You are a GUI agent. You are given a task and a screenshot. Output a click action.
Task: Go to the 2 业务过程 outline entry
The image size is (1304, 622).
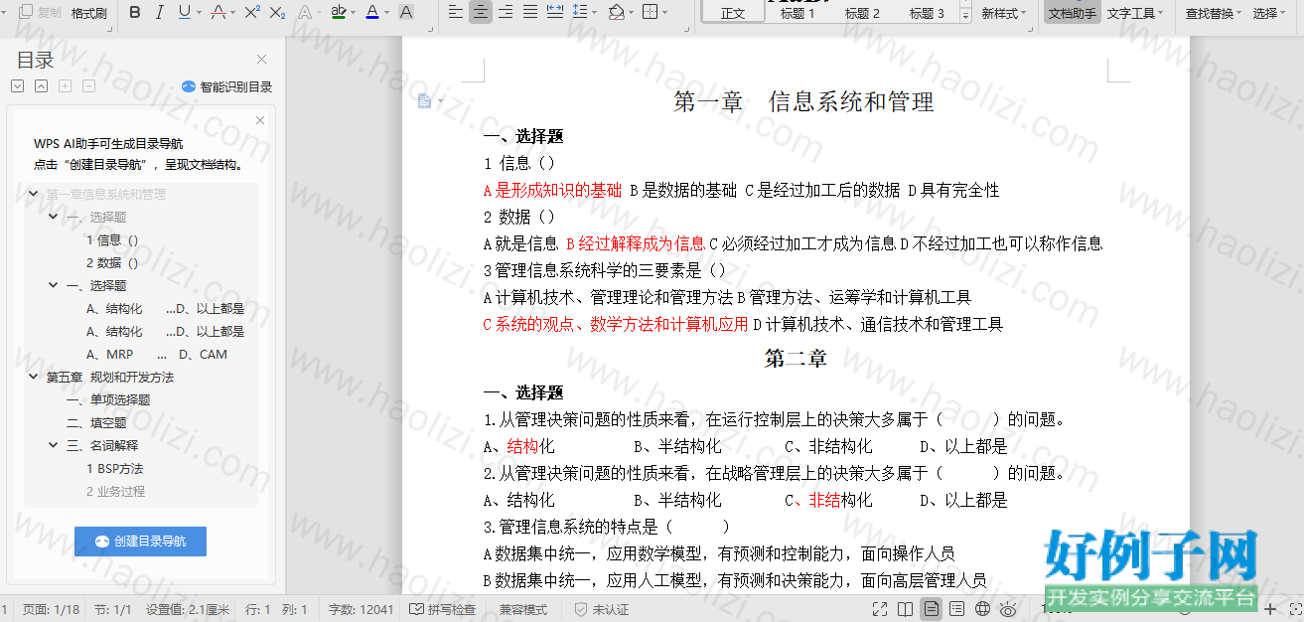[x=115, y=492]
